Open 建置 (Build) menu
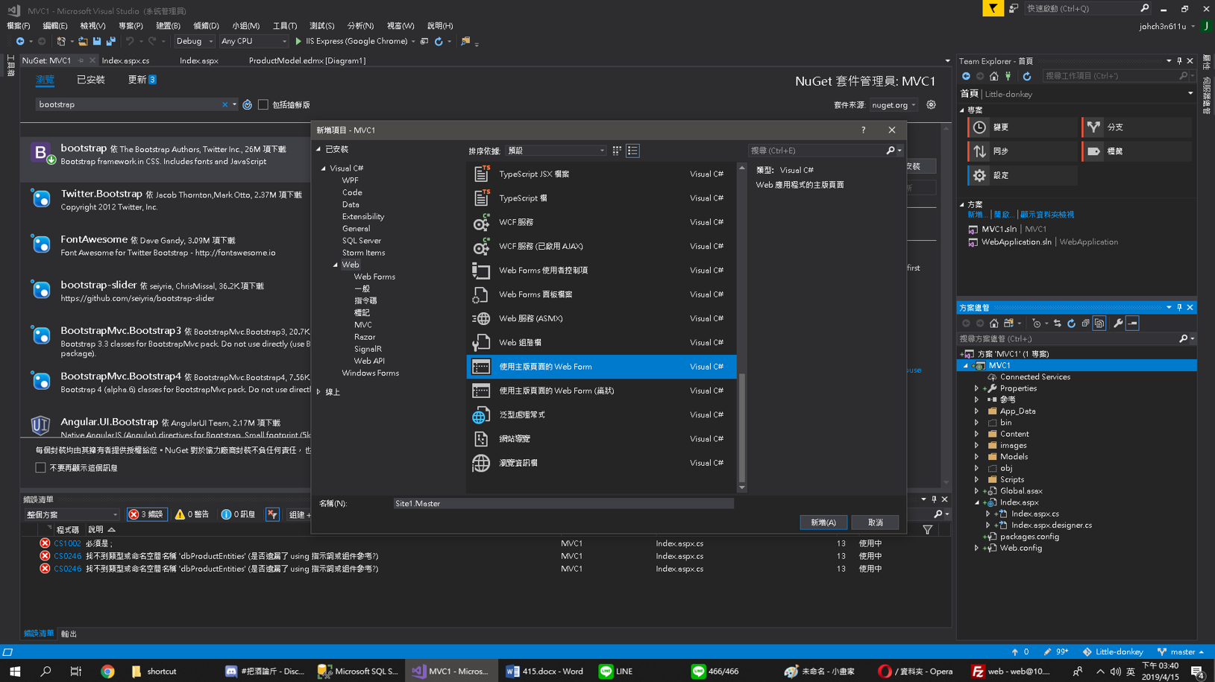 click(168, 26)
